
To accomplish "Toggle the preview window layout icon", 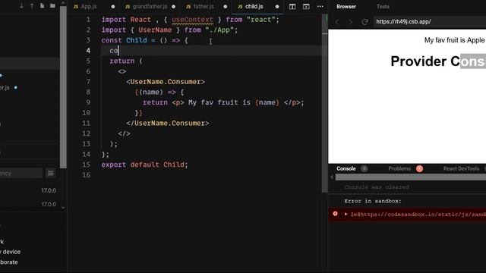I will click(x=306, y=7).
